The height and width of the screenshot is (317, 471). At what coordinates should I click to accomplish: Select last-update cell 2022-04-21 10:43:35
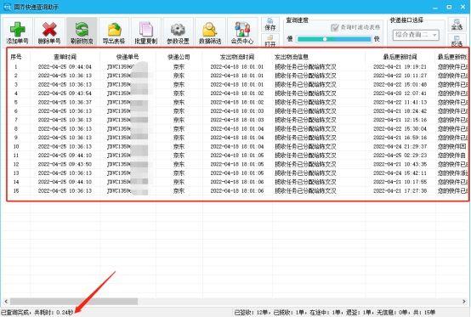tap(400, 164)
